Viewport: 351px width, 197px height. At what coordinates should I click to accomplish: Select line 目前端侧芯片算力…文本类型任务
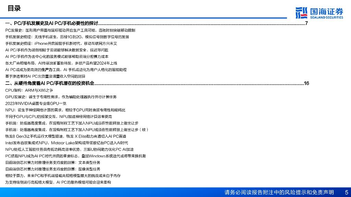pyautogui.click(x=52, y=162)
